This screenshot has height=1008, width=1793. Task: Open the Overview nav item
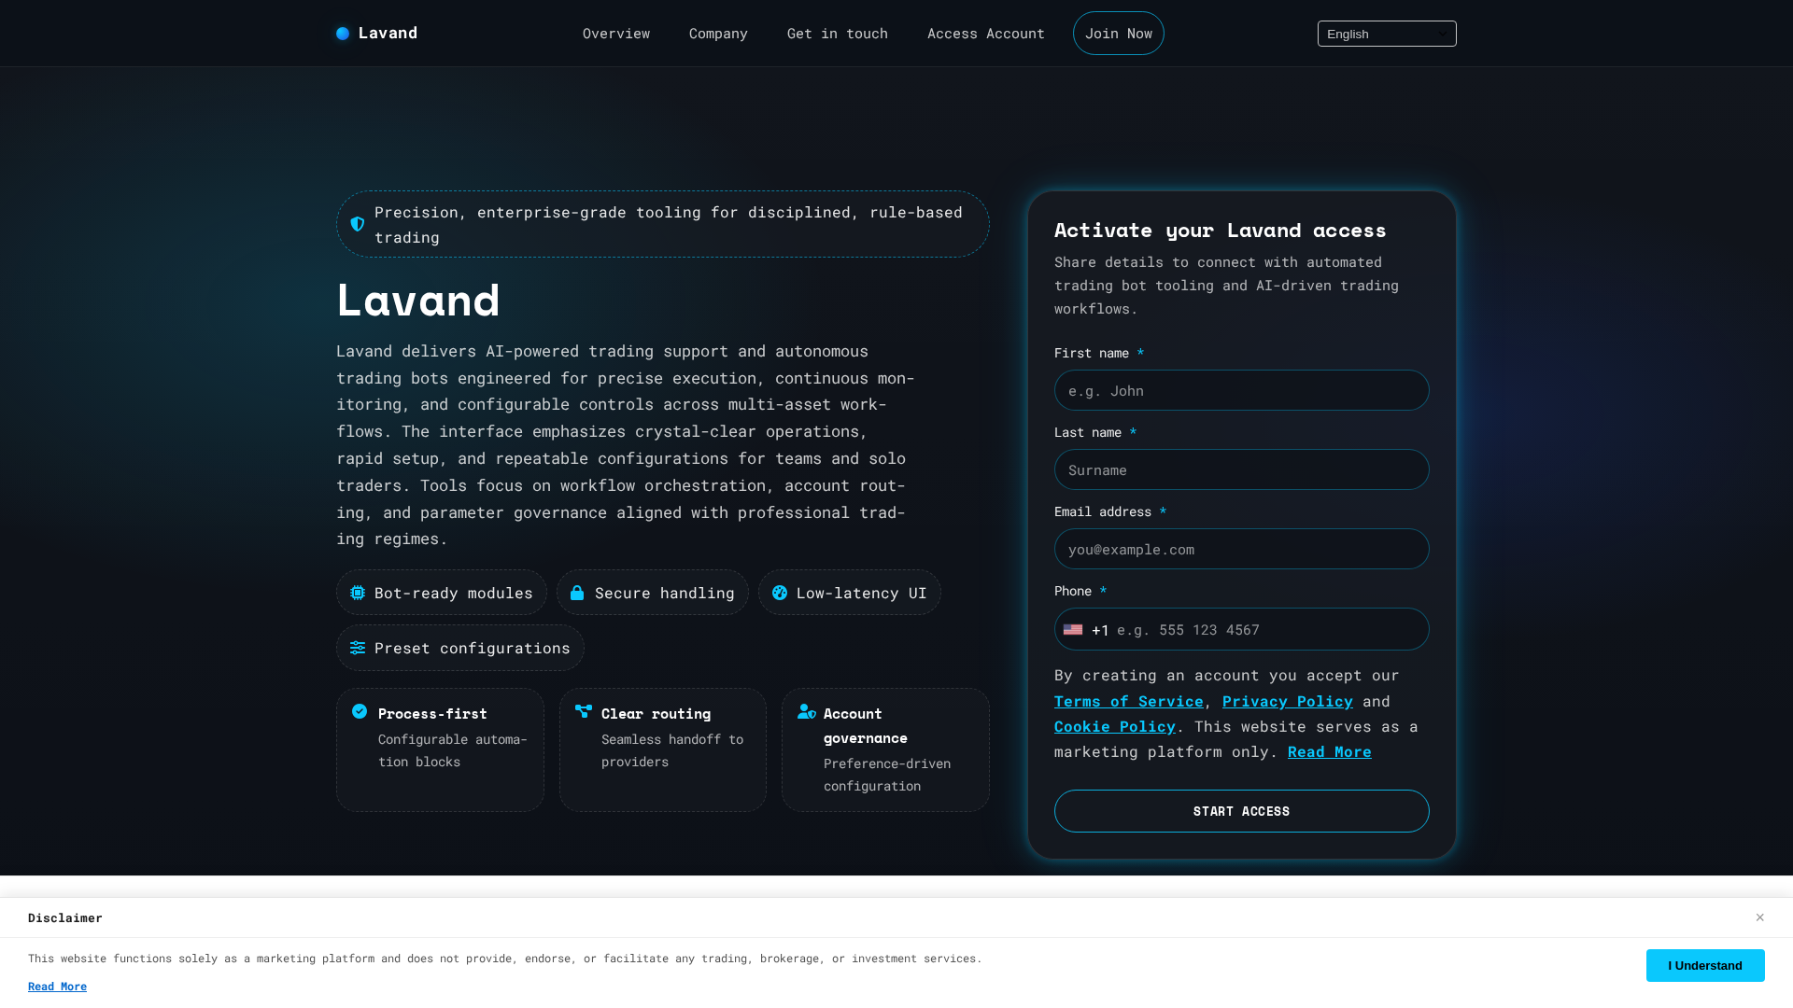(616, 34)
